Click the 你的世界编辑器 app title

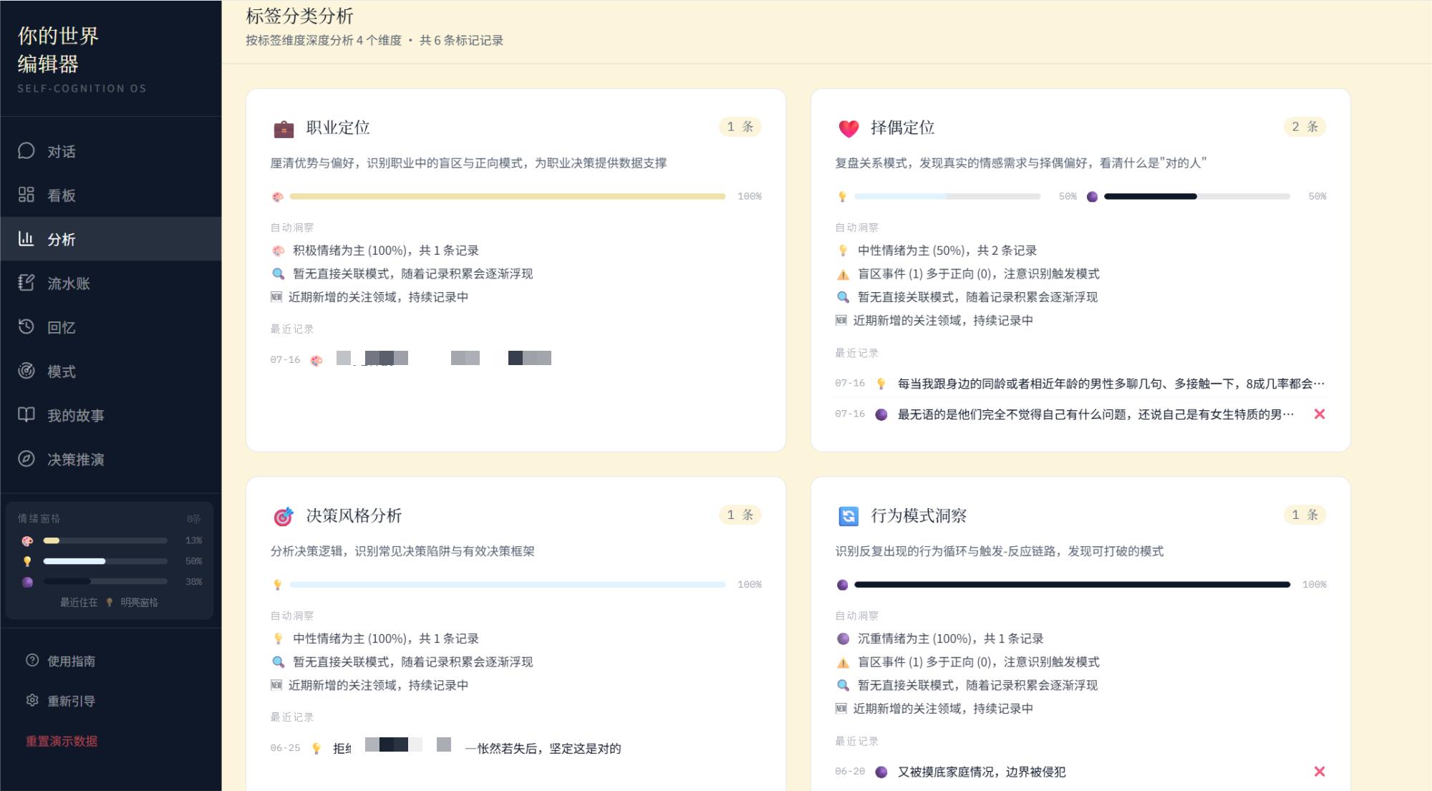pyautogui.click(x=58, y=49)
